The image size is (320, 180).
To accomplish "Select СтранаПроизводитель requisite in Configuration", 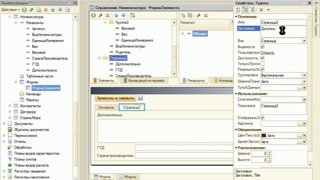I will (x=50, y=58).
